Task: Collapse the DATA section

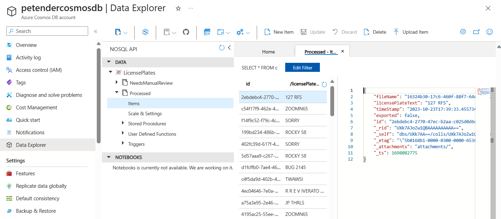Action: point(109,62)
